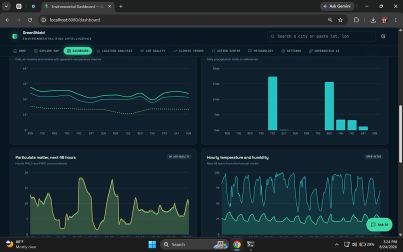Click the OPEN-METEO badge
The width and height of the screenshot is (403, 252).
click(373, 156)
